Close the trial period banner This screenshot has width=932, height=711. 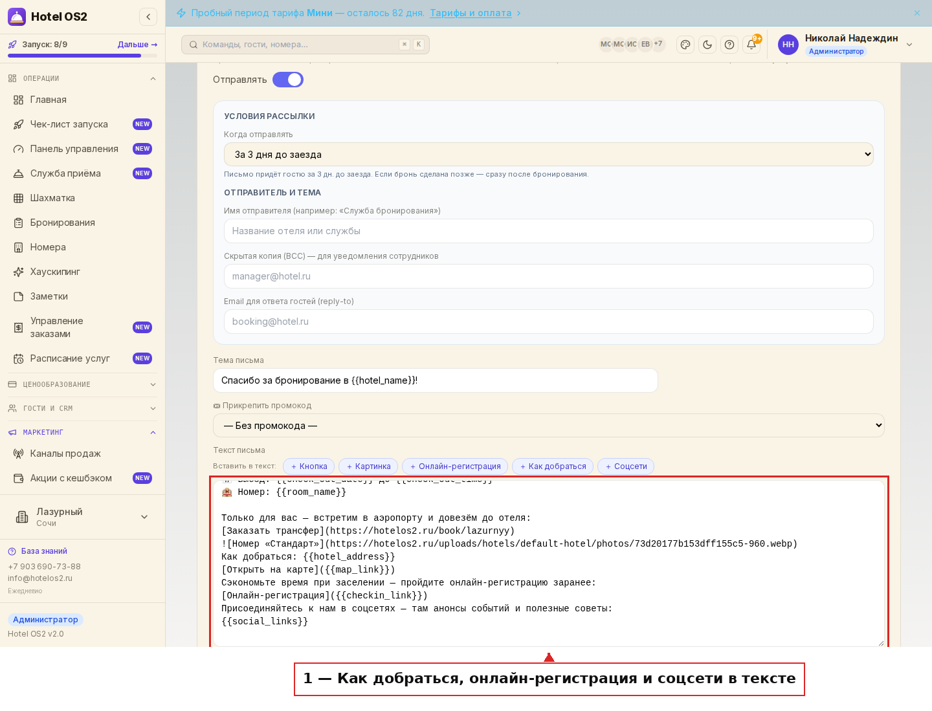[917, 13]
